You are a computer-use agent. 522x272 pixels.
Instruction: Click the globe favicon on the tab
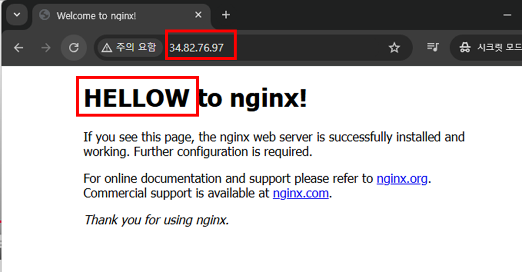pyautogui.click(x=44, y=15)
